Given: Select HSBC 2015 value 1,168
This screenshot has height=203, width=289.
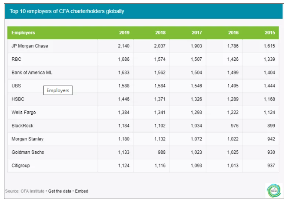Looking at the screenshot, I should [269, 99].
